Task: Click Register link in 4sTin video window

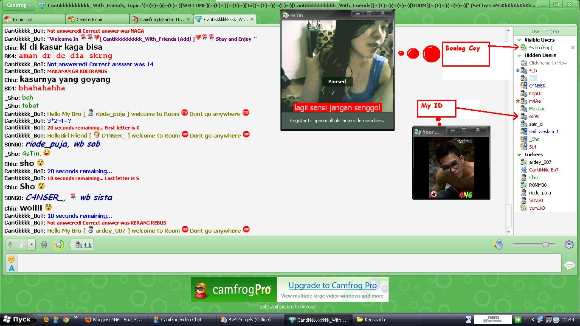Action: [298, 121]
